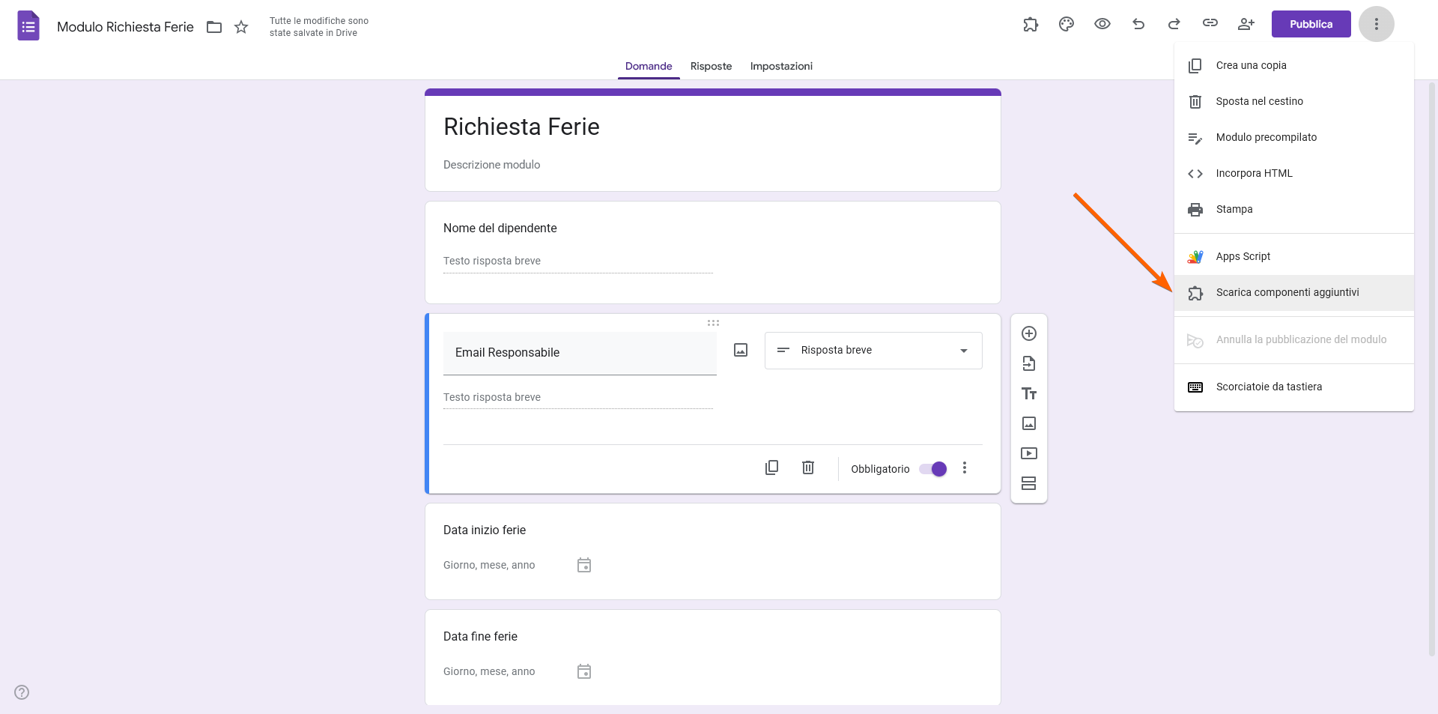Toggle Obbligatorio off for Email Responsabile
The image size is (1438, 714).
click(x=932, y=468)
